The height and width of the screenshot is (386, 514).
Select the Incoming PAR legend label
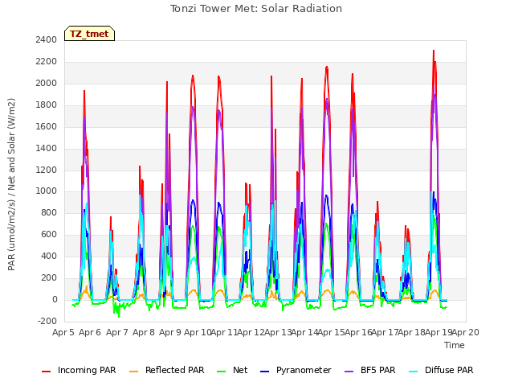87,370
